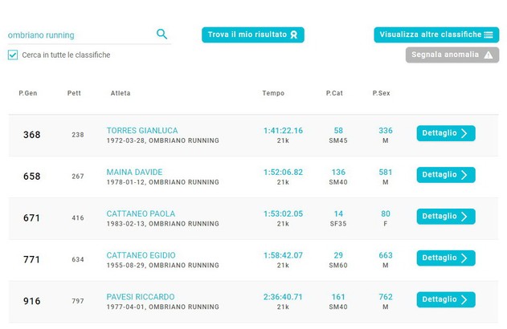Click category position 29 SM60

coord(338,260)
